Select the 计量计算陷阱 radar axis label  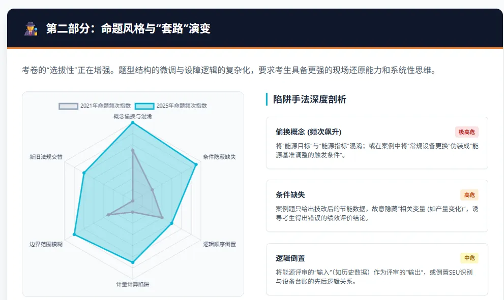(x=132, y=284)
